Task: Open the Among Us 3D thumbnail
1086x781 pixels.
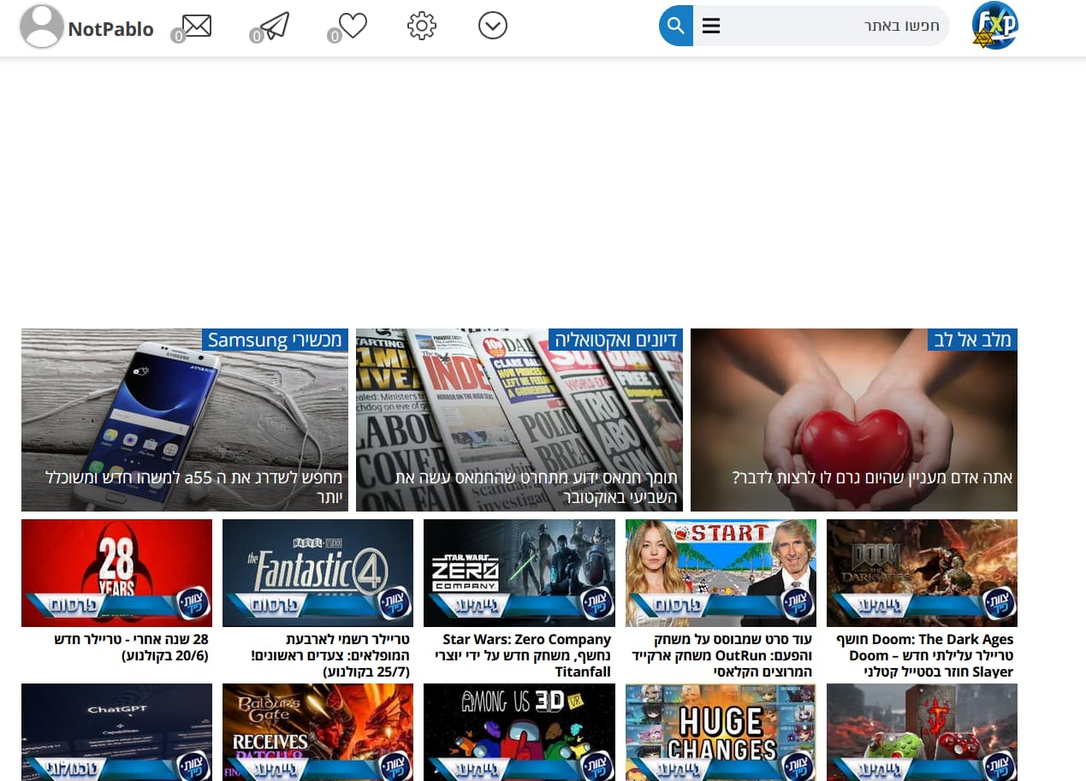Action: tap(519, 732)
